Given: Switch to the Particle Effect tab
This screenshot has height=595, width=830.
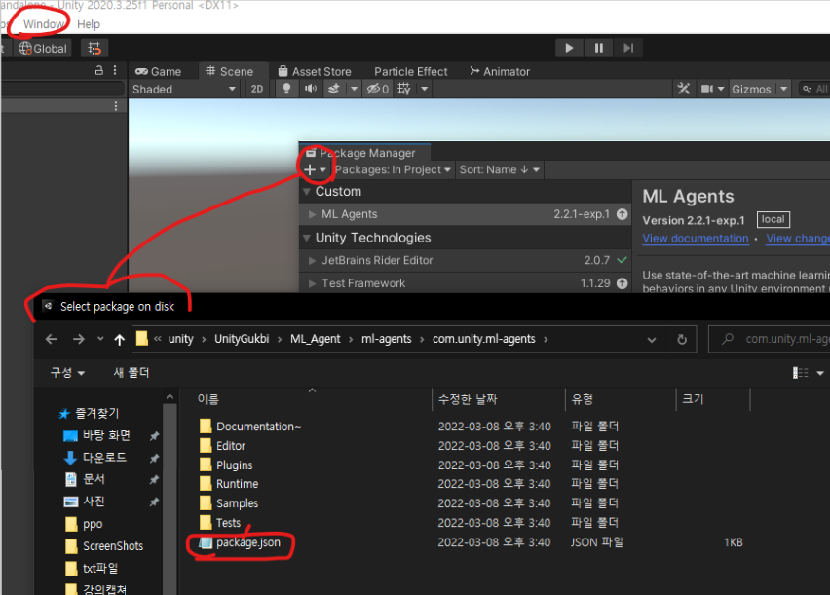Looking at the screenshot, I should (x=411, y=71).
